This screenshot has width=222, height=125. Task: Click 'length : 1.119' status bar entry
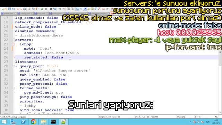click(x=105, y=117)
